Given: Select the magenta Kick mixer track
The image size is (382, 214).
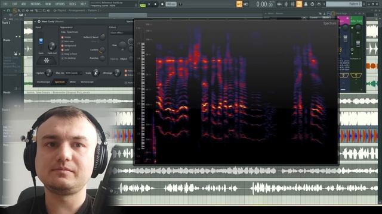Looking at the screenshot, I should tap(344, 20).
